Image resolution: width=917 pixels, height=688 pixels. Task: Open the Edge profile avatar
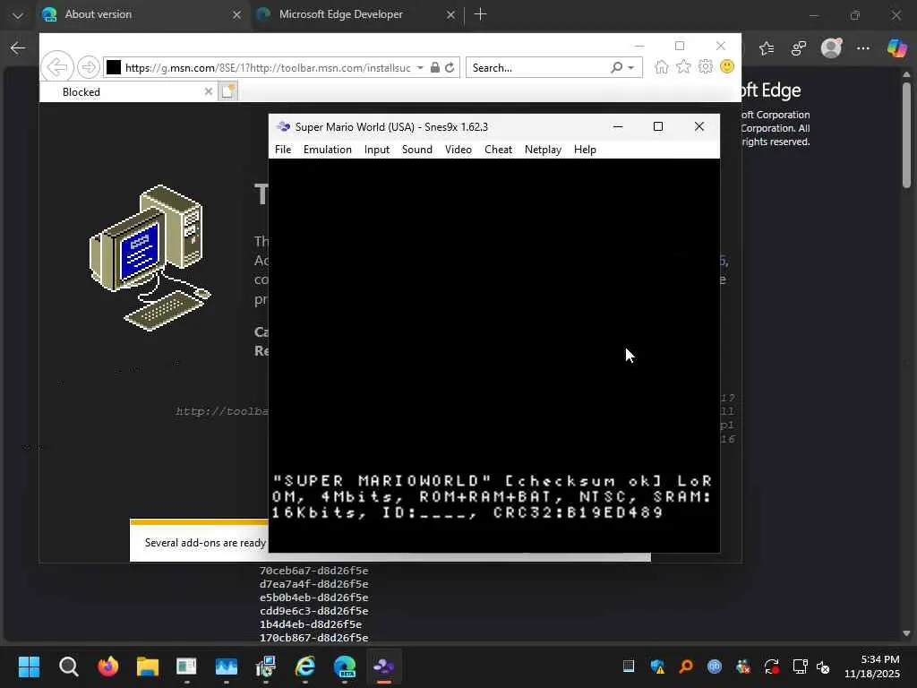pyautogui.click(x=831, y=48)
